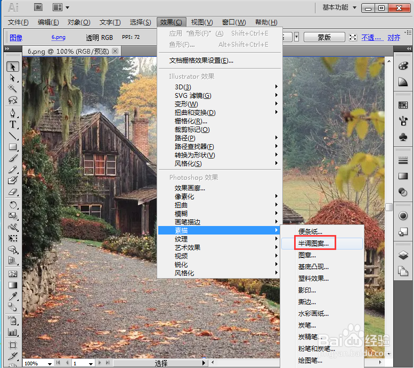Select the Pencil tool
Image resolution: width=414 pixels, height=368 pixels.
pos(12,169)
